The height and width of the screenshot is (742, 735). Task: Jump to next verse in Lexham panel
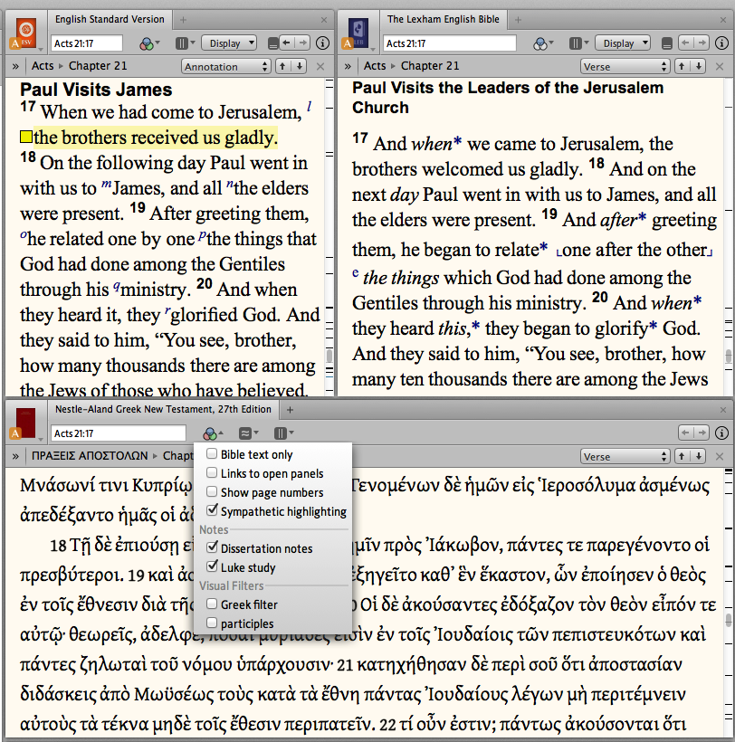coord(699,66)
